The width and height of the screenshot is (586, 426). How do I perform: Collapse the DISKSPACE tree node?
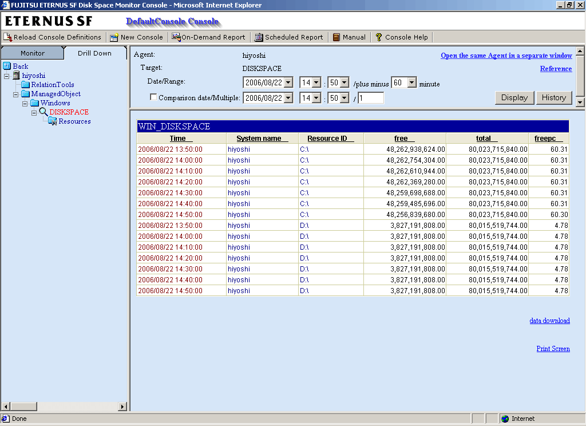coord(34,113)
